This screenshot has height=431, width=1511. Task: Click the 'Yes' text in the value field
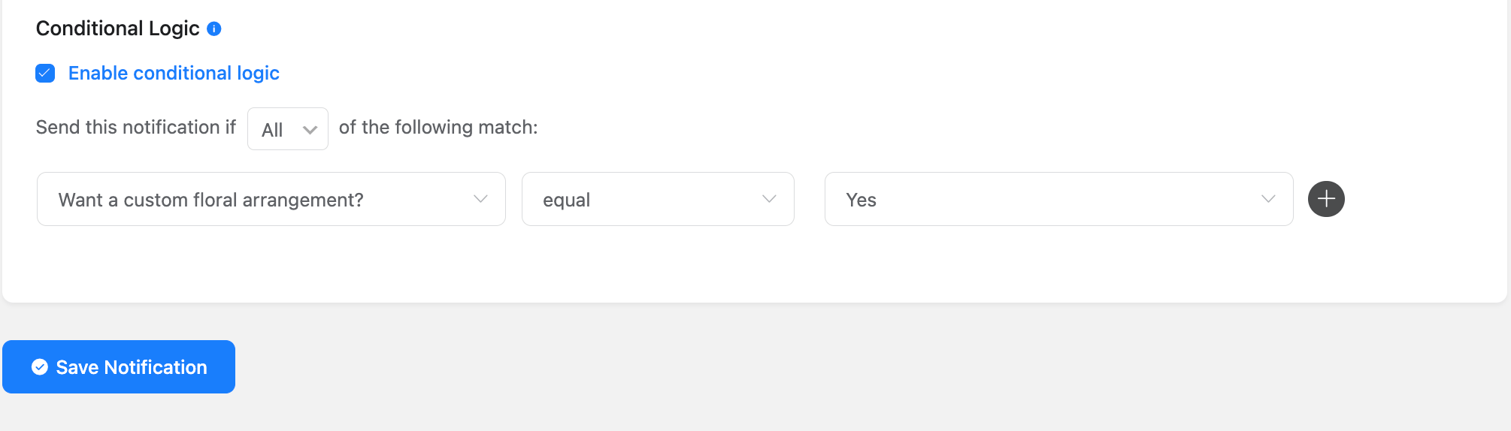[x=861, y=200]
